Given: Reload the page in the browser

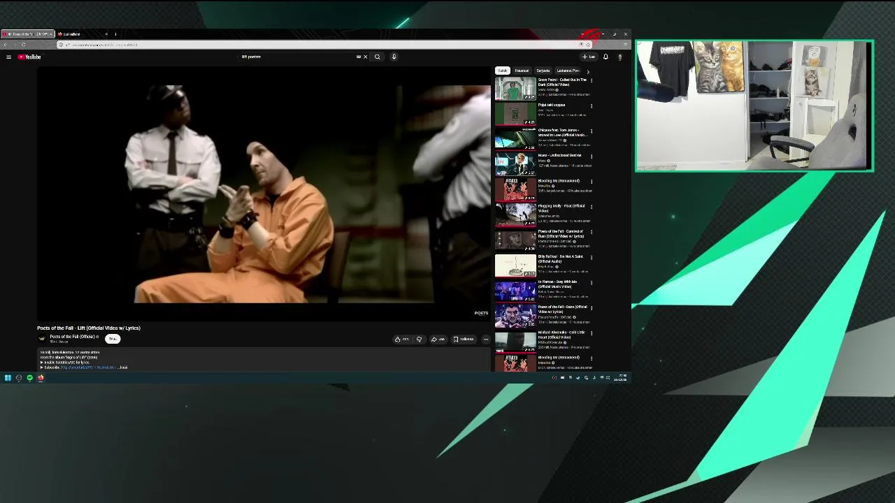Looking at the screenshot, I should coord(23,45).
